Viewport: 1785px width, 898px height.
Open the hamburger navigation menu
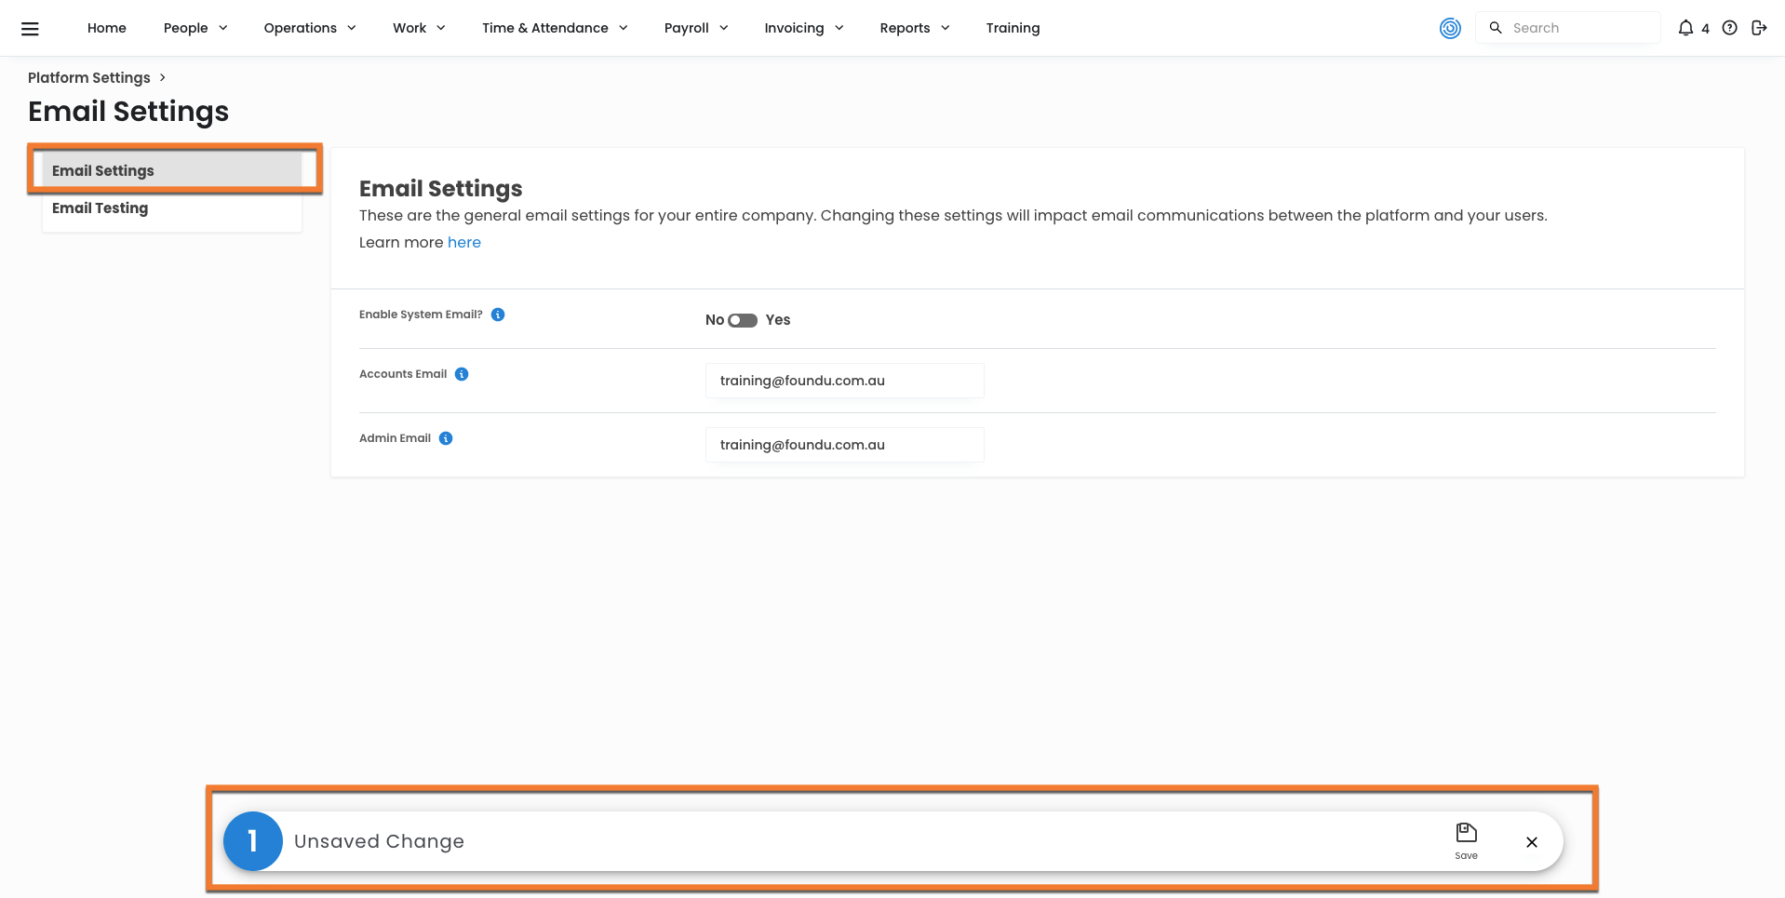tap(30, 29)
